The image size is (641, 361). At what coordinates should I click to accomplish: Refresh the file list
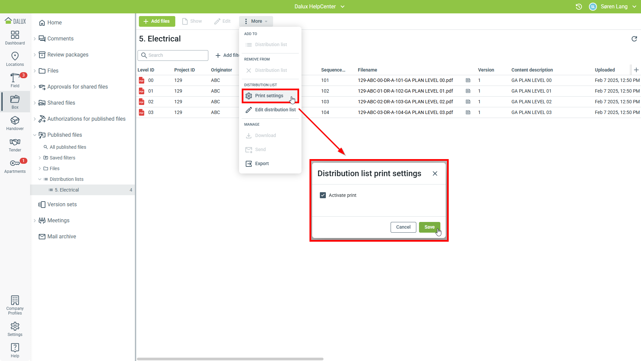pos(634,39)
